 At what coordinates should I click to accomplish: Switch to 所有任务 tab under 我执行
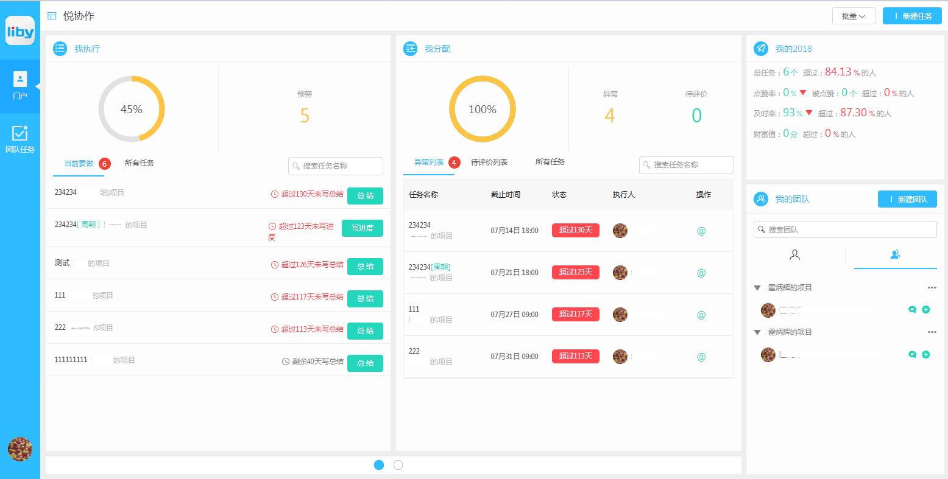pos(140,163)
